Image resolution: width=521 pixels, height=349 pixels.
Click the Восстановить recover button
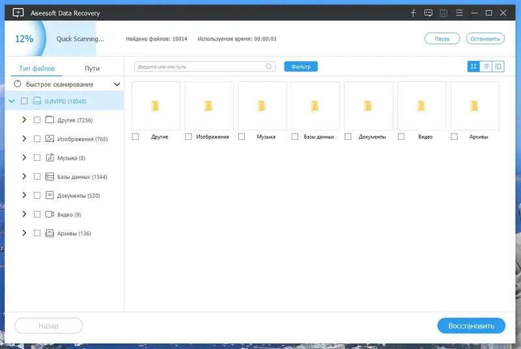pos(471,326)
